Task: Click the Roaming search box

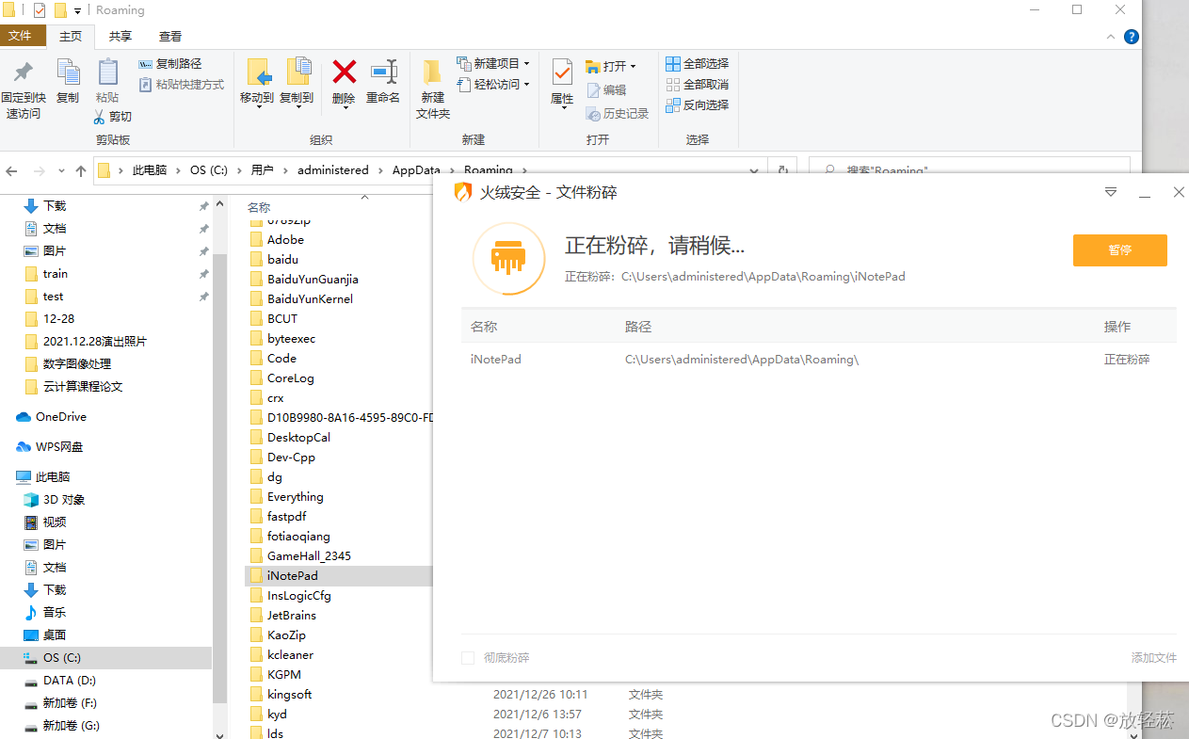Action: point(970,171)
